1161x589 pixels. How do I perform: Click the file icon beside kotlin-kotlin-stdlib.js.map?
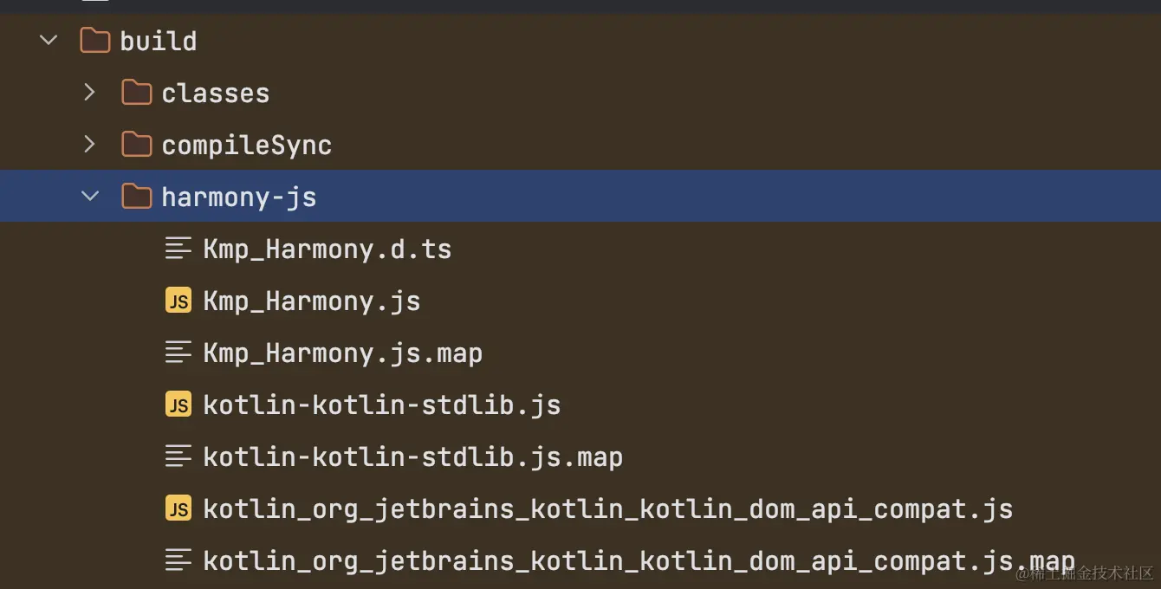178,456
